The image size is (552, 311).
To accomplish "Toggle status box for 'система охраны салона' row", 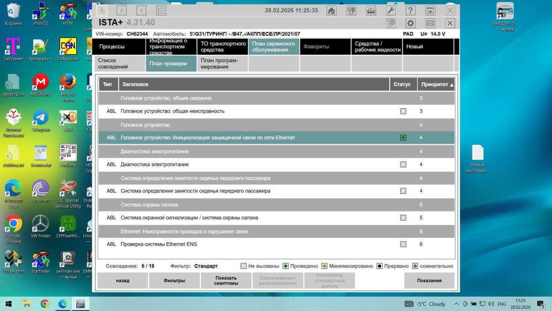I will point(403,218).
